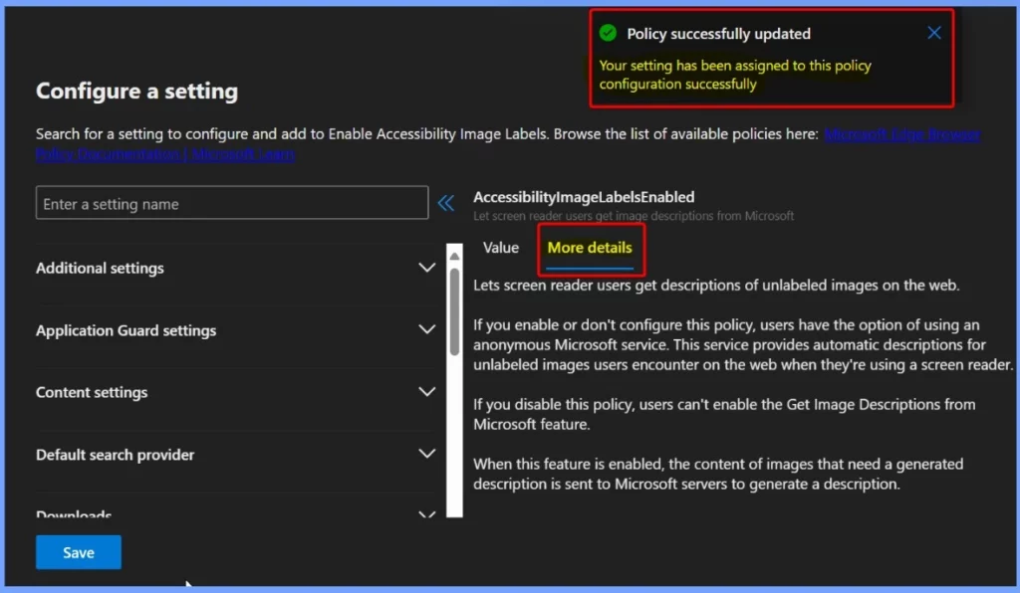Click 'When this feature is enabled' paragraph

coord(718,474)
